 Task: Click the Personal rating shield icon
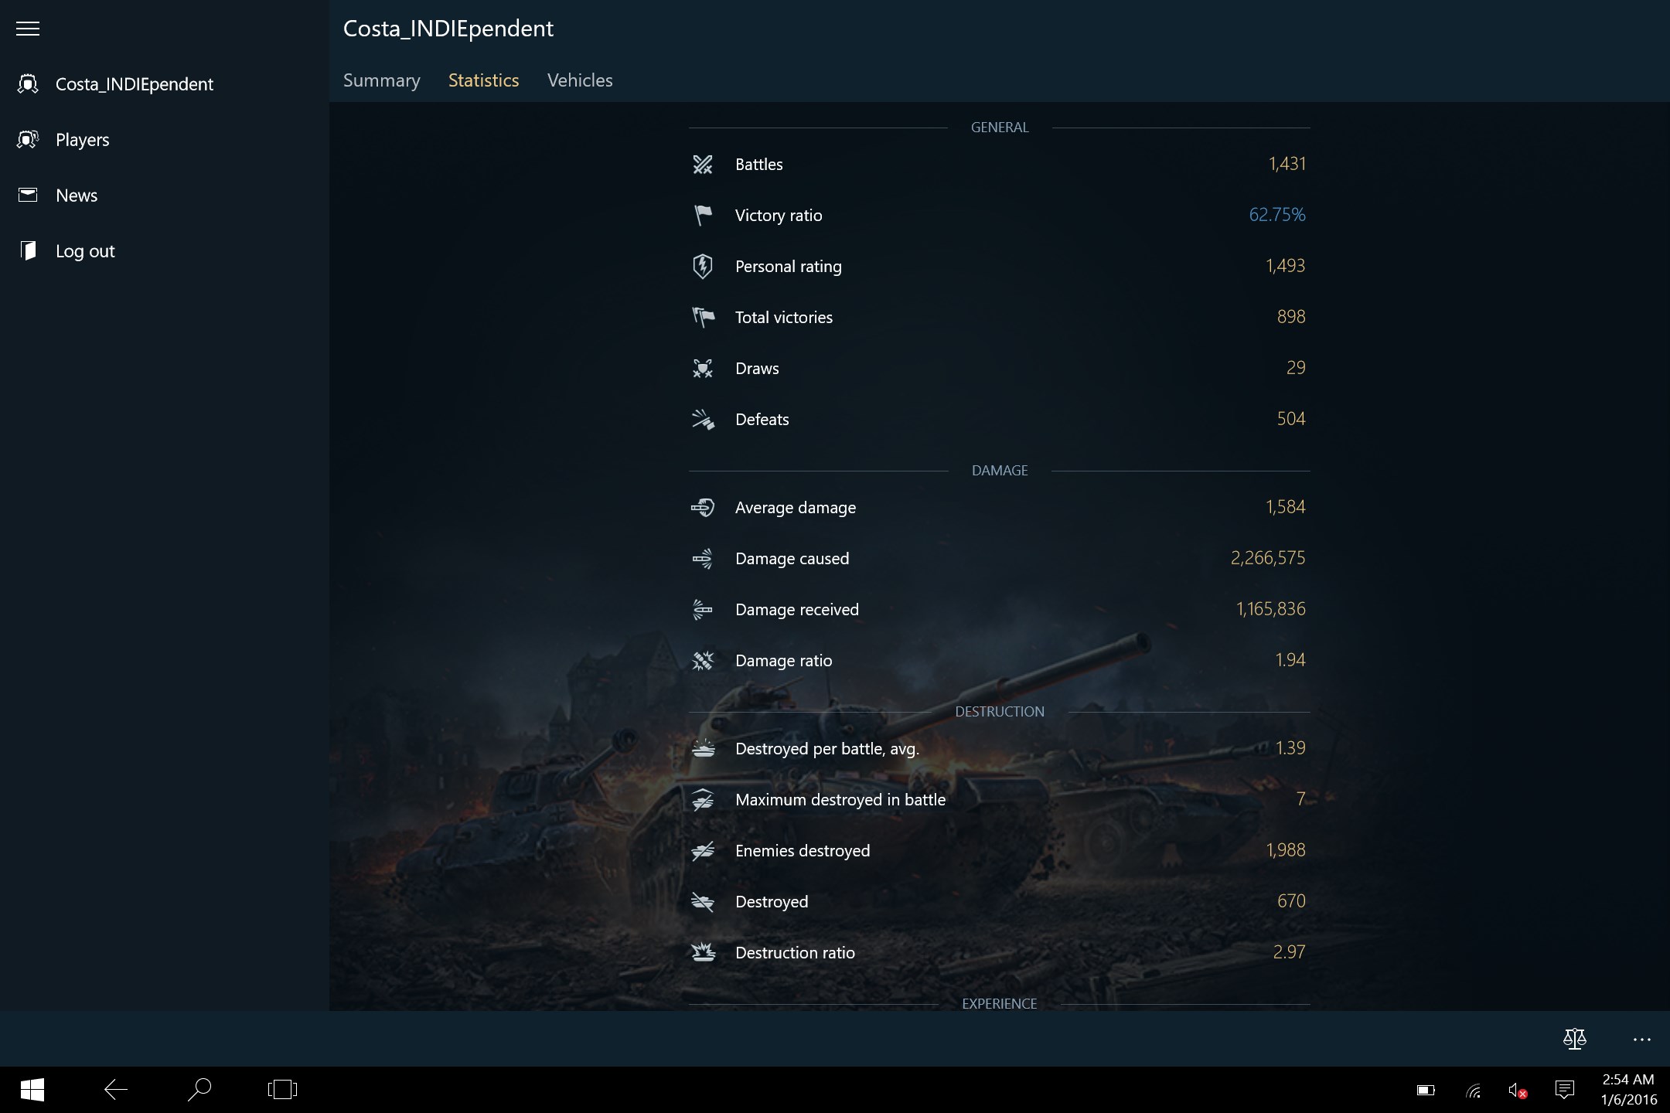pyautogui.click(x=704, y=266)
